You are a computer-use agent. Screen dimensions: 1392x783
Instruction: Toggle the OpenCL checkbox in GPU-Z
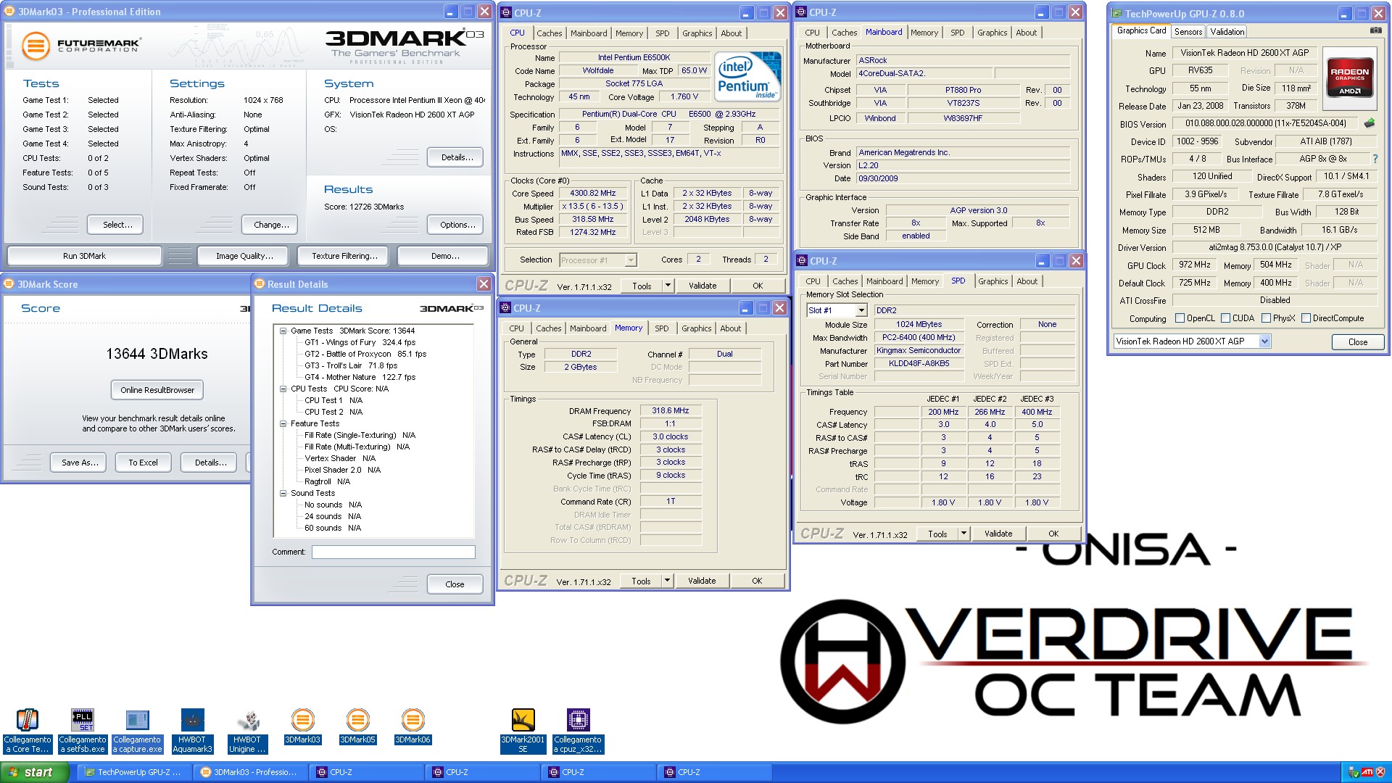[1180, 318]
